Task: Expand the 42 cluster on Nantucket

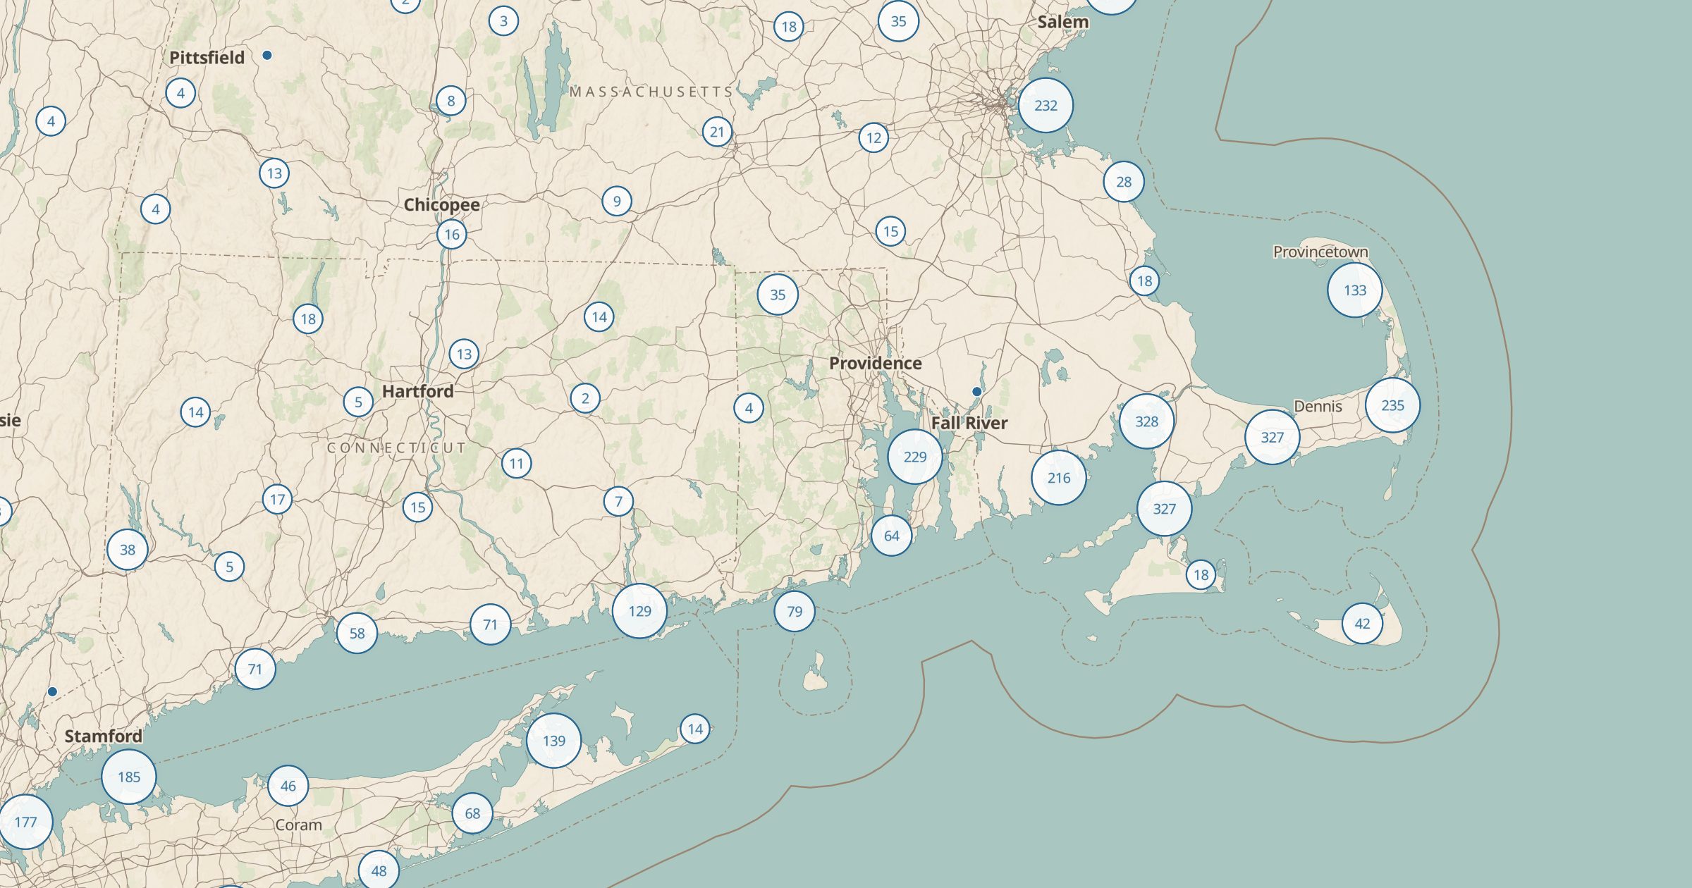Action: pos(1362,624)
